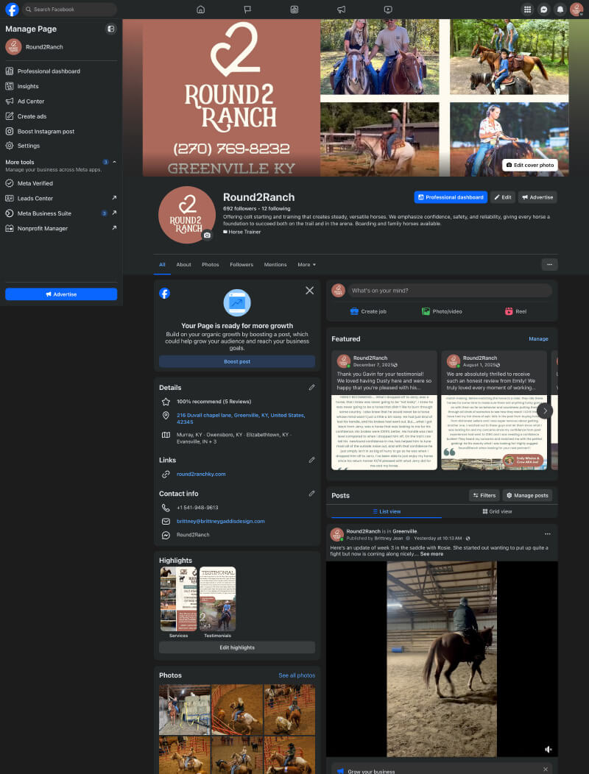Open Insights in the sidebar

(28, 86)
